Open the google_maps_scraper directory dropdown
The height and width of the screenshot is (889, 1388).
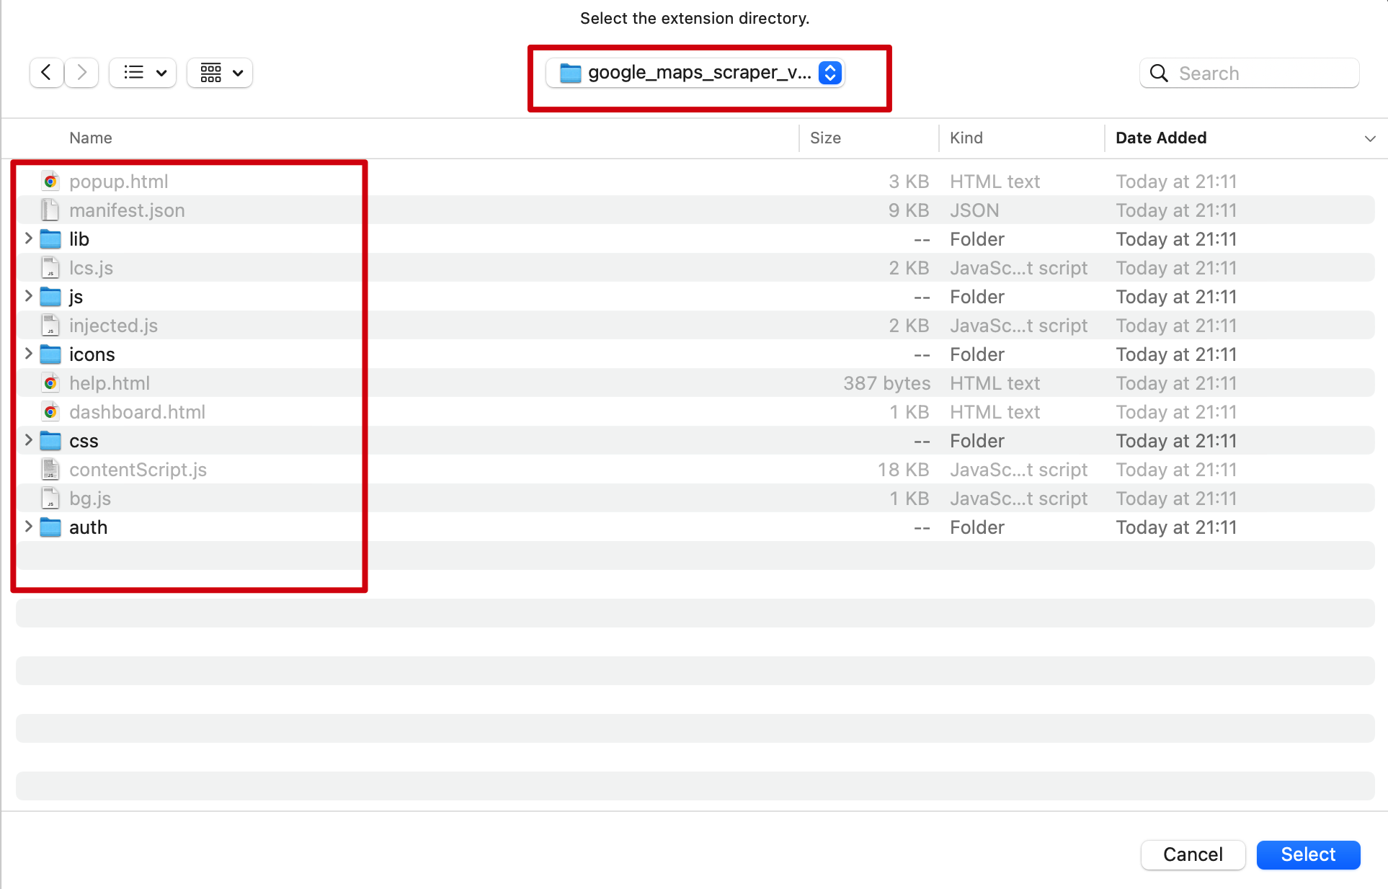click(831, 73)
